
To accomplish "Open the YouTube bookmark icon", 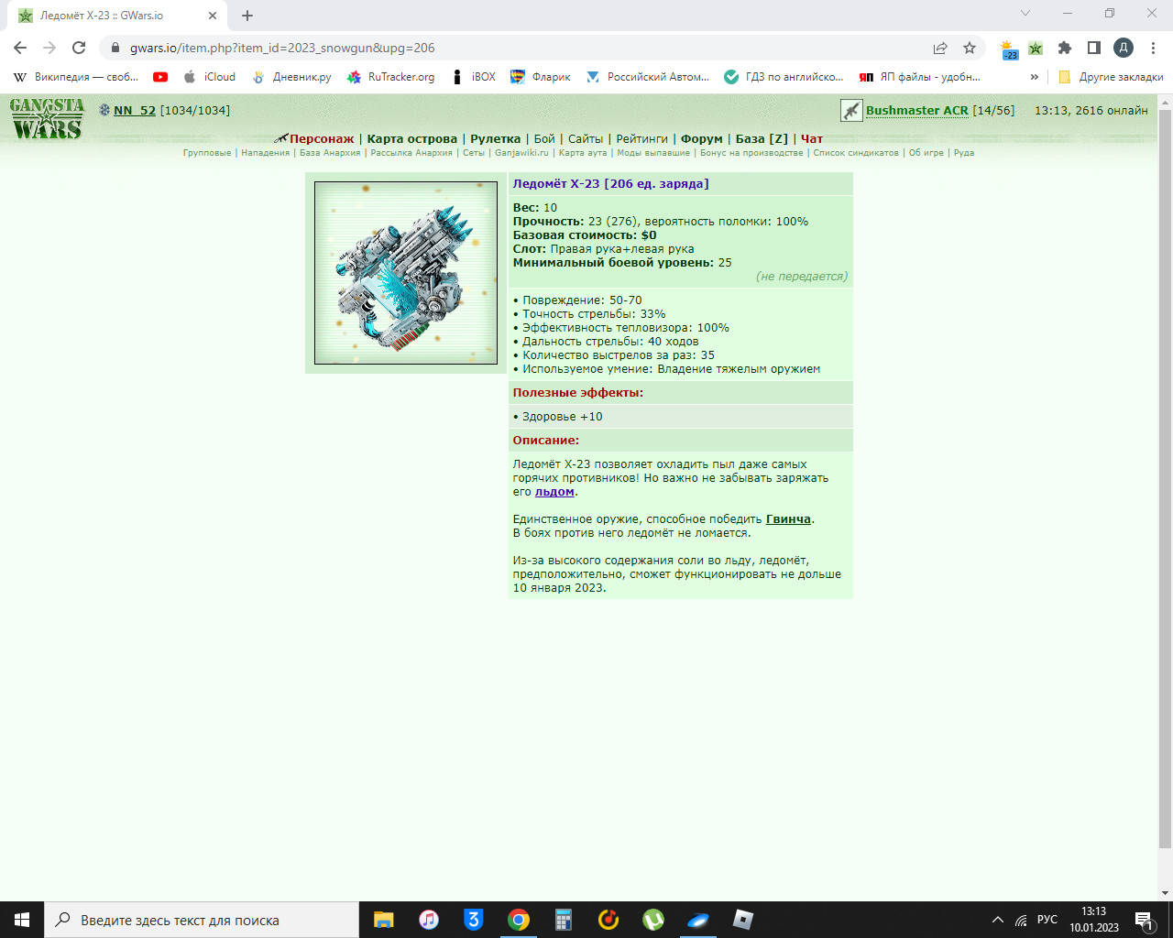I will click(x=160, y=77).
